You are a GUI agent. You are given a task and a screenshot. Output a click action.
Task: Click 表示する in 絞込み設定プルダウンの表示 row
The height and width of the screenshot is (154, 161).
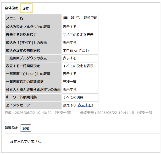coord(70,27)
